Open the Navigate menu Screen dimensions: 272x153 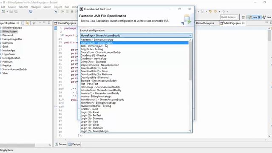[36, 7]
